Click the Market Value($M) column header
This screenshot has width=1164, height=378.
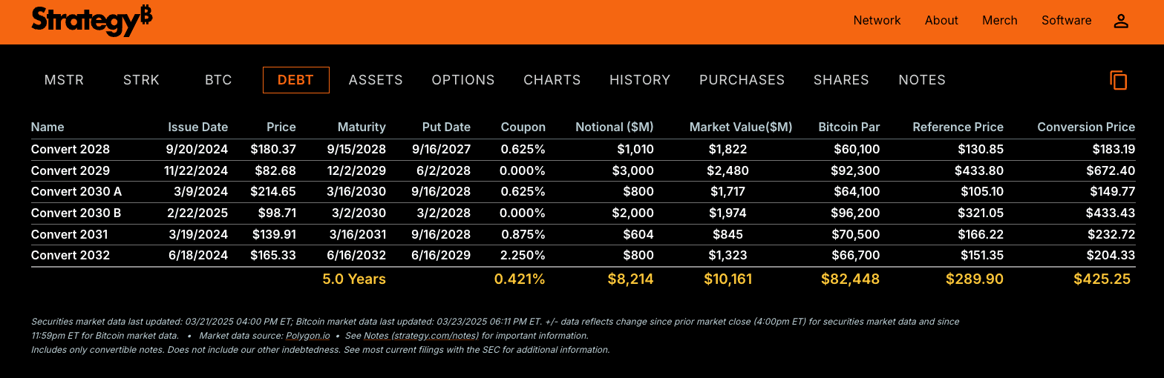tap(741, 127)
